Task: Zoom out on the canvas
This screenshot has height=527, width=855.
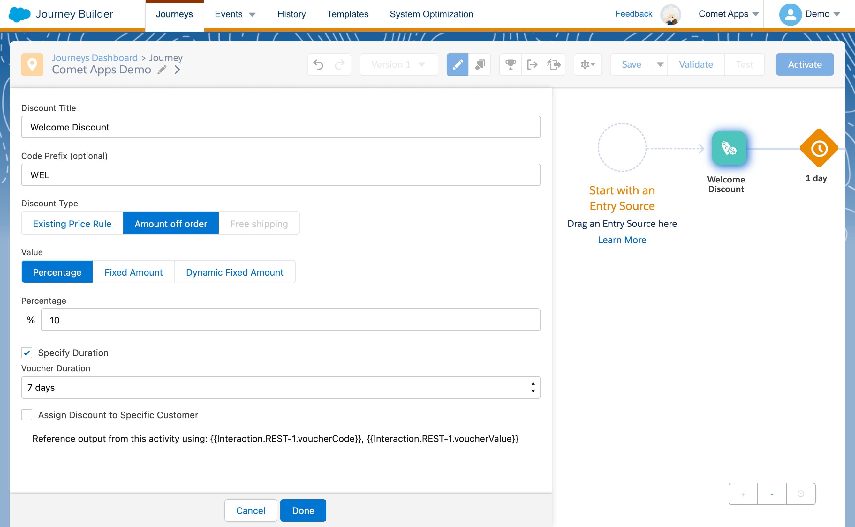Action: pyautogui.click(x=772, y=494)
